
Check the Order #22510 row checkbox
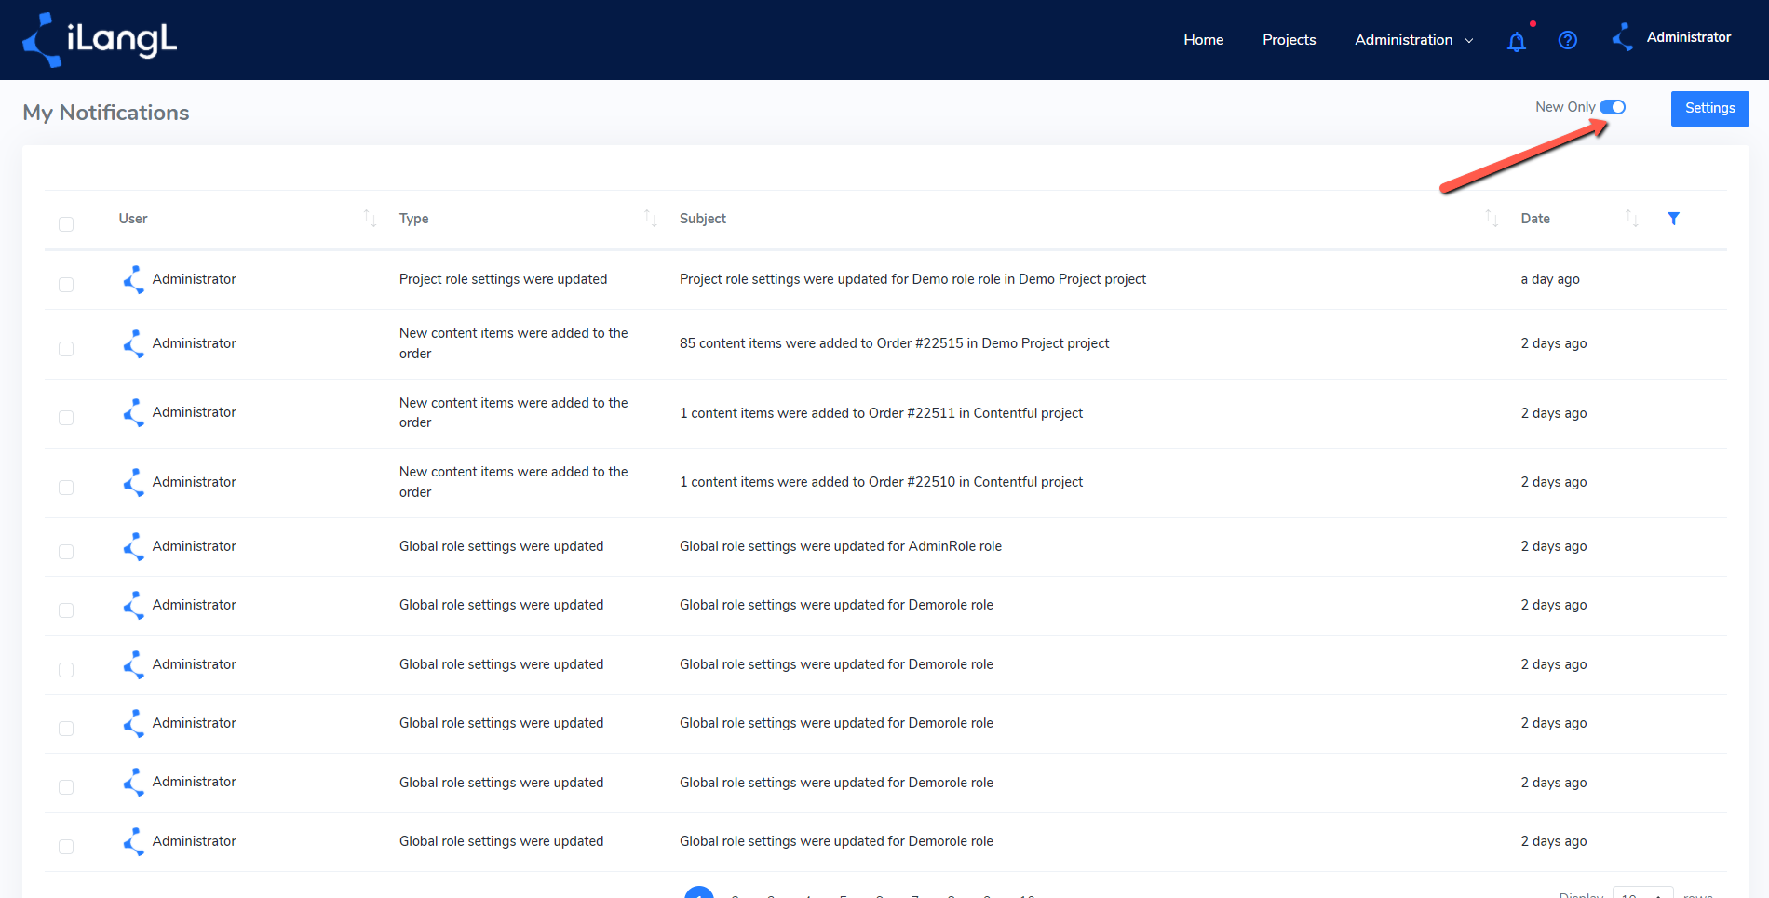pyautogui.click(x=66, y=488)
